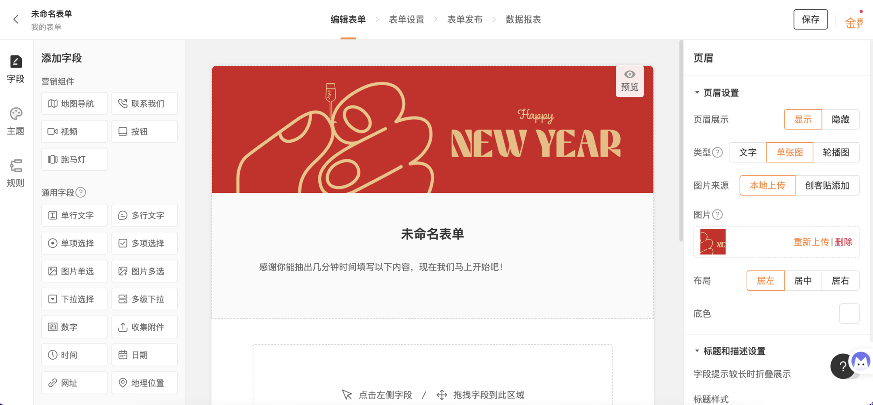The image size is (873, 405).
Task: Click the 重新上传 link
Action: click(811, 242)
